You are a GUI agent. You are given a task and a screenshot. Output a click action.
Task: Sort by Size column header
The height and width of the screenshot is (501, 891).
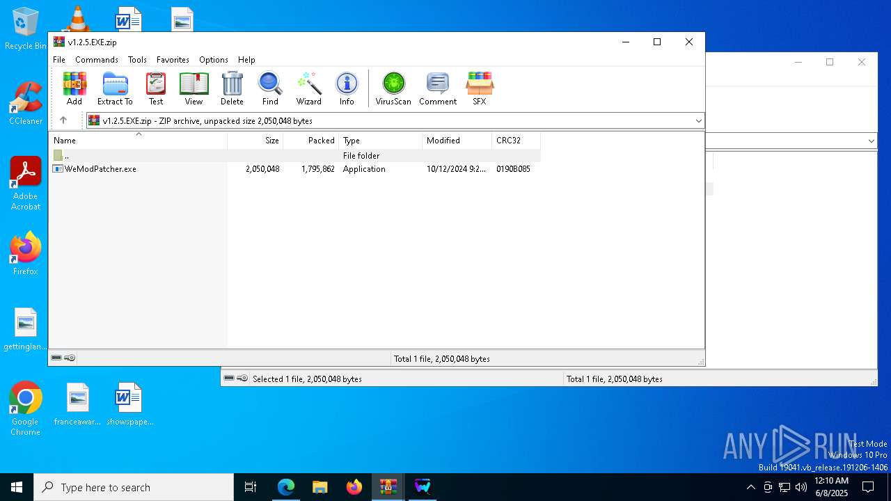click(x=255, y=141)
